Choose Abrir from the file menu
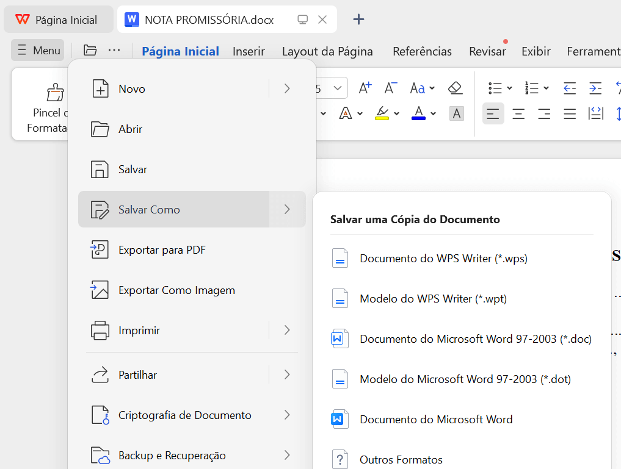The width and height of the screenshot is (621, 469). (192, 129)
